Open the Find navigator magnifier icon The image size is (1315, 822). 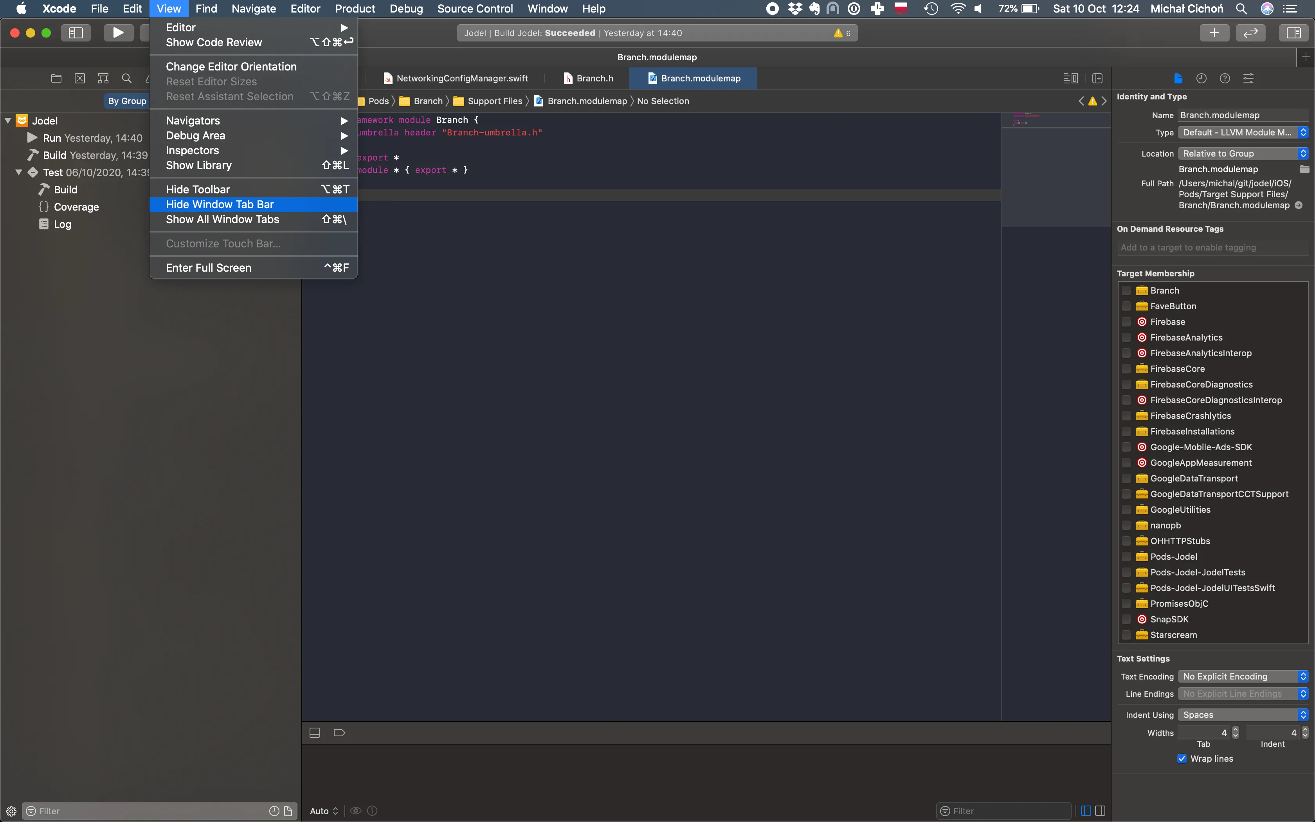pyautogui.click(x=127, y=78)
